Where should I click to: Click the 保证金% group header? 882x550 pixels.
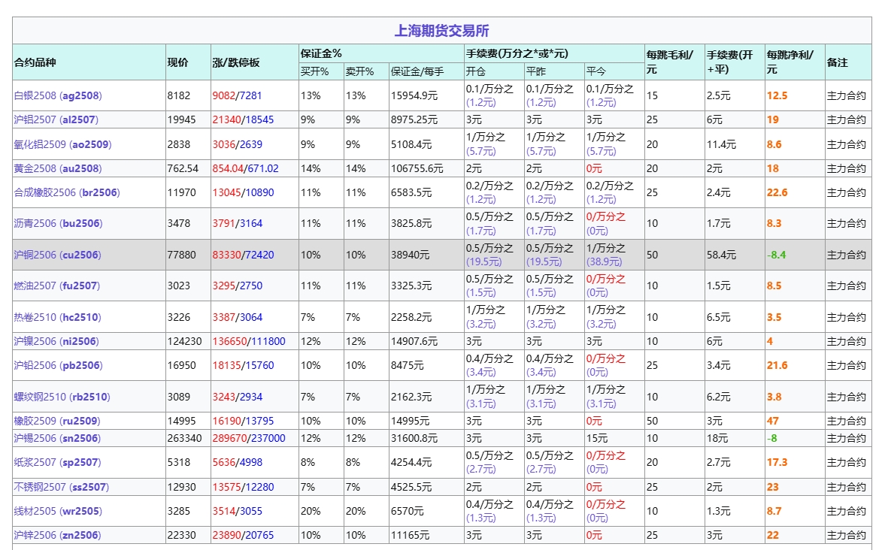click(x=321, y=53)
